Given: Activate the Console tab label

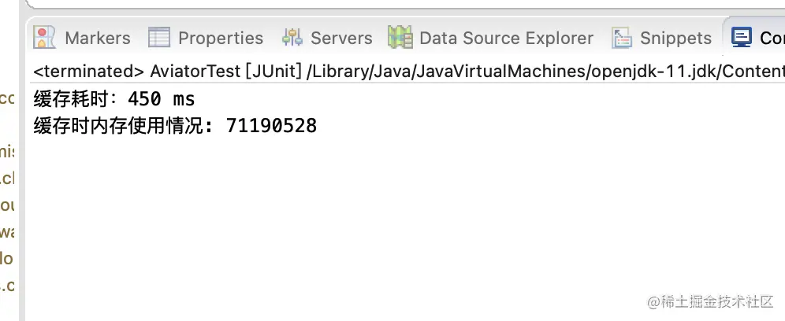Looking at the screenshot, I should (x=772, y=38).
